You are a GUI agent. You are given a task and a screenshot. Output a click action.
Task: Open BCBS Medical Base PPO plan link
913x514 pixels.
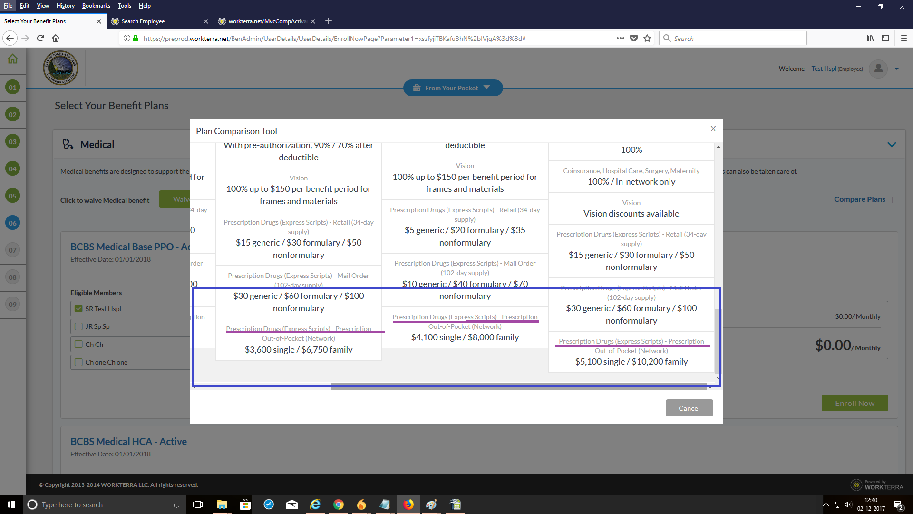click(130, 247)
